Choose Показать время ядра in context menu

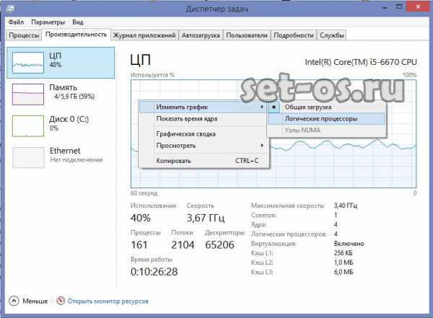point(204,119)
